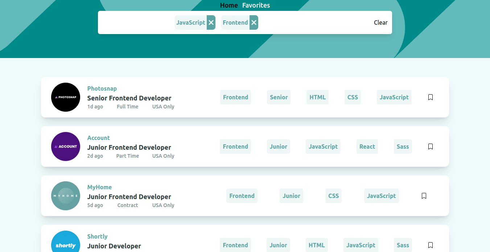
Task: Bookmark the Photosnap job listing
Action: (x=431, y=97)
